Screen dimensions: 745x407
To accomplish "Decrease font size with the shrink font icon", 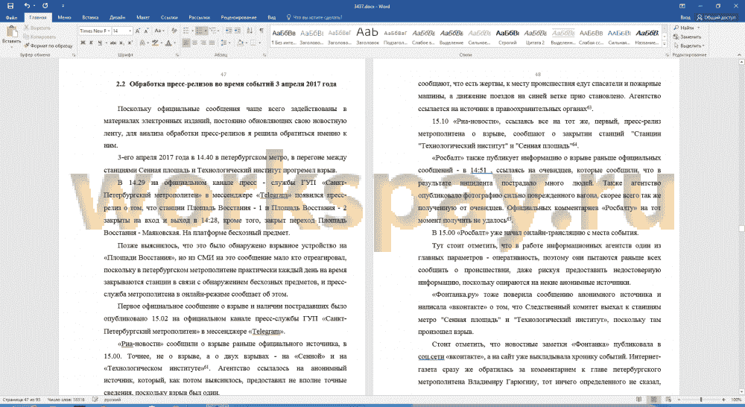I will [x=146, y=31].
